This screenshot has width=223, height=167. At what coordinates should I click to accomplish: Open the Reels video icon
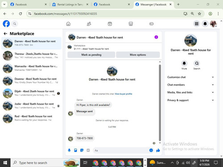tap(110, 24)
